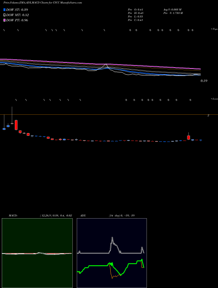Click the magenta DOW PT legend swatch
Viewport: 218px width, 288px height.
(4, 20)
